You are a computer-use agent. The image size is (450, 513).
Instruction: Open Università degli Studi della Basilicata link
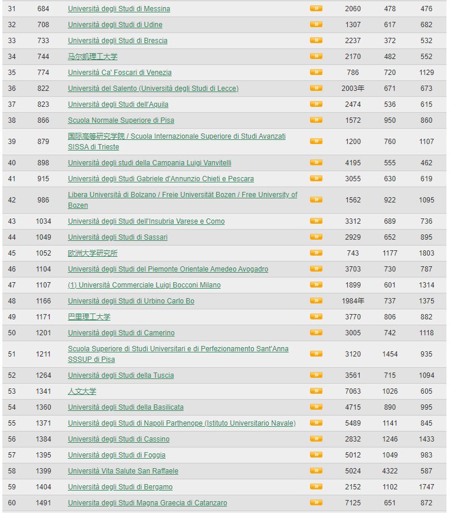tap(126, 407)
